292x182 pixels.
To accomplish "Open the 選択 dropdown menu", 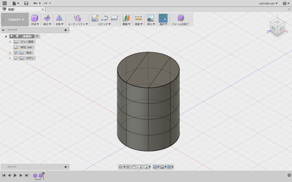I will coord(163,24).
